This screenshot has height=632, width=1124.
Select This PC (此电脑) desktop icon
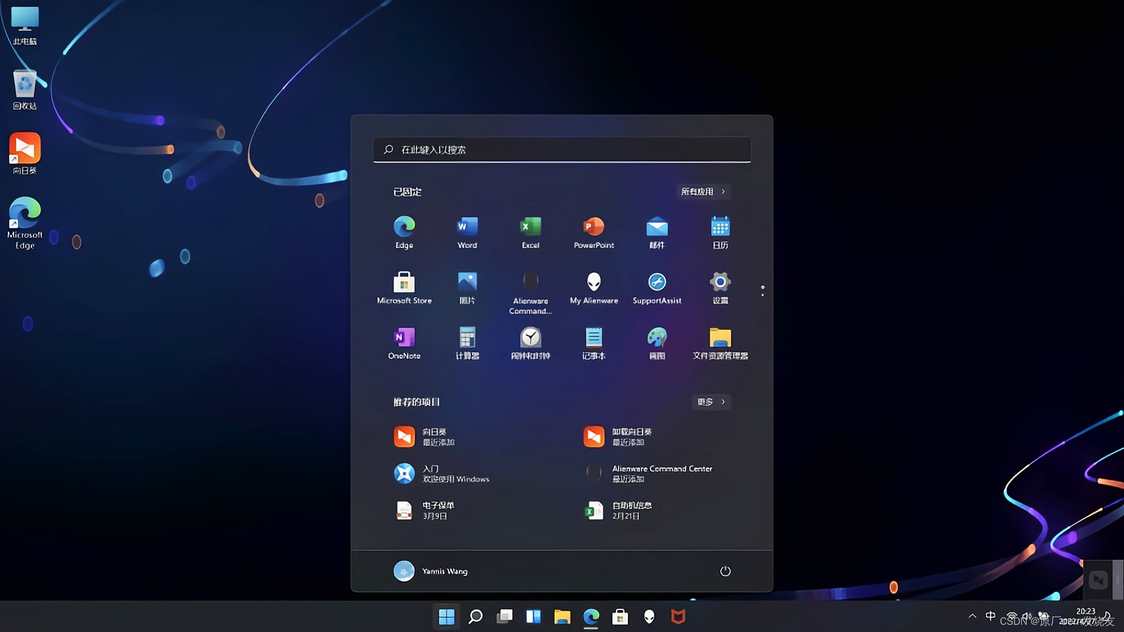pyautogui.click(x=25, y=25)
